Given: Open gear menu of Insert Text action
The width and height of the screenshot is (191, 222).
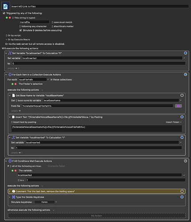Looking at the screenshot, I should pyautogui.click(x=182, y=117).
